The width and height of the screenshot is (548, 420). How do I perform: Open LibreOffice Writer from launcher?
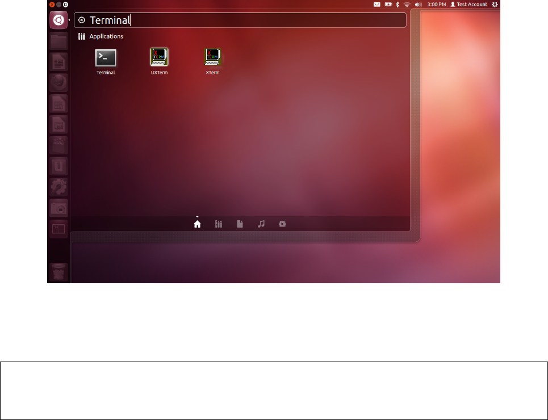(x=58, y=62)
